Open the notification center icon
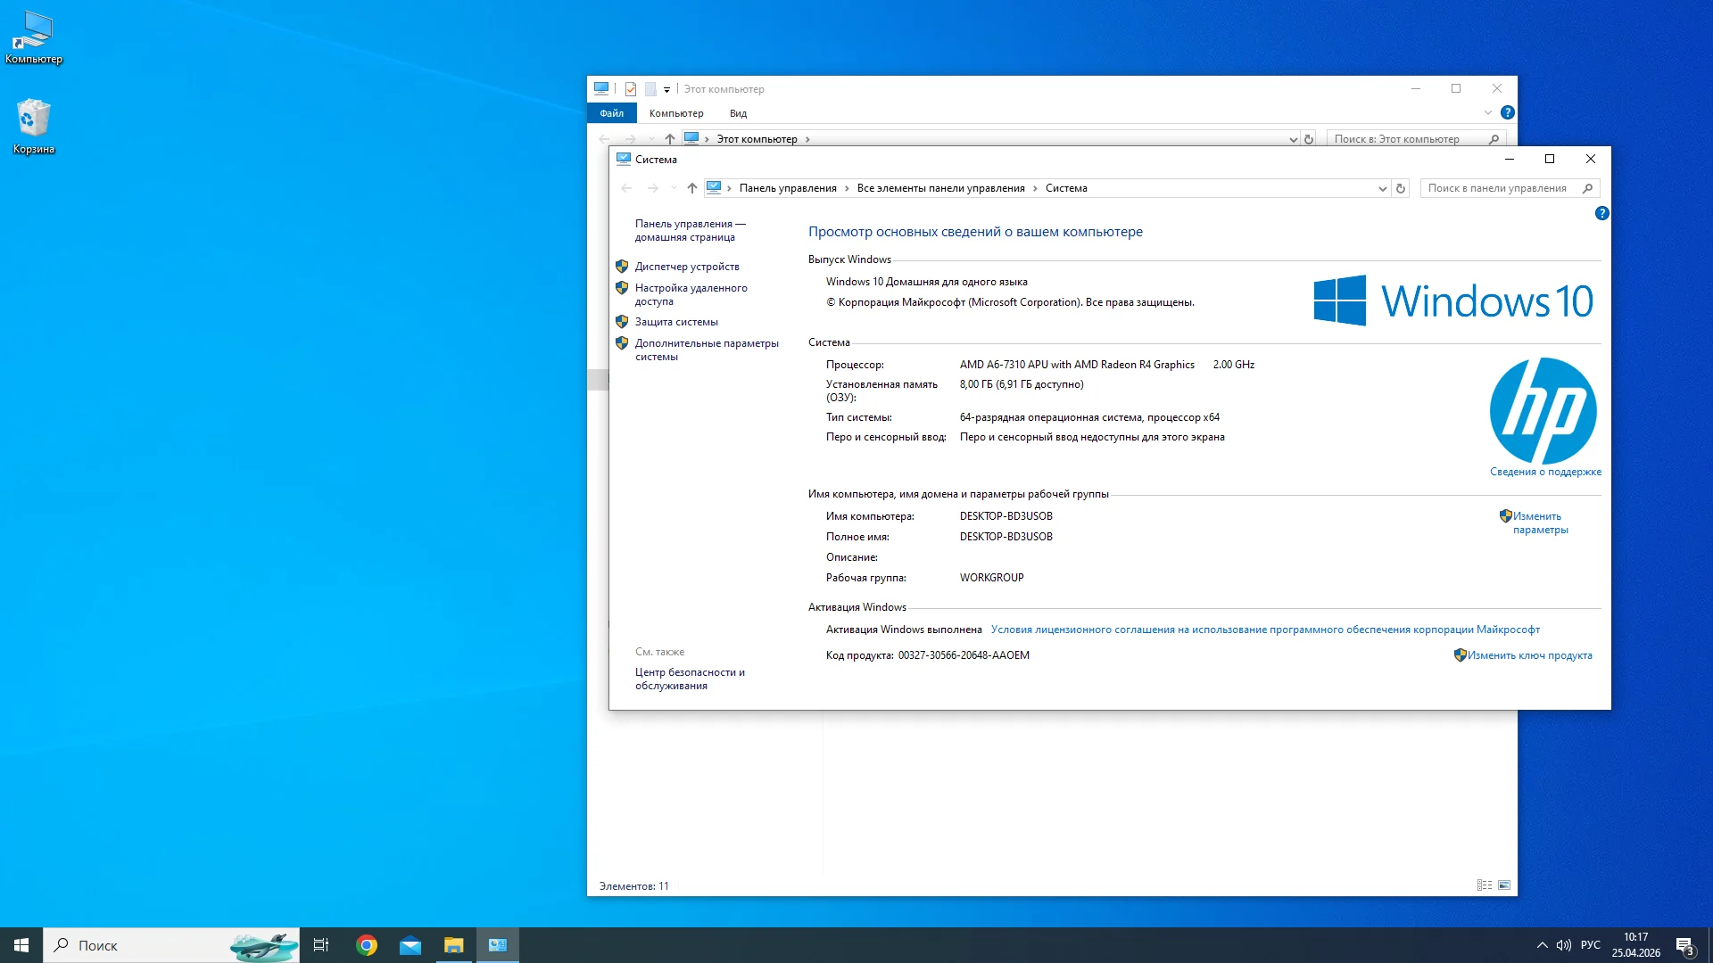Viewport: 1713px width, 963px height. point(1684,946)
